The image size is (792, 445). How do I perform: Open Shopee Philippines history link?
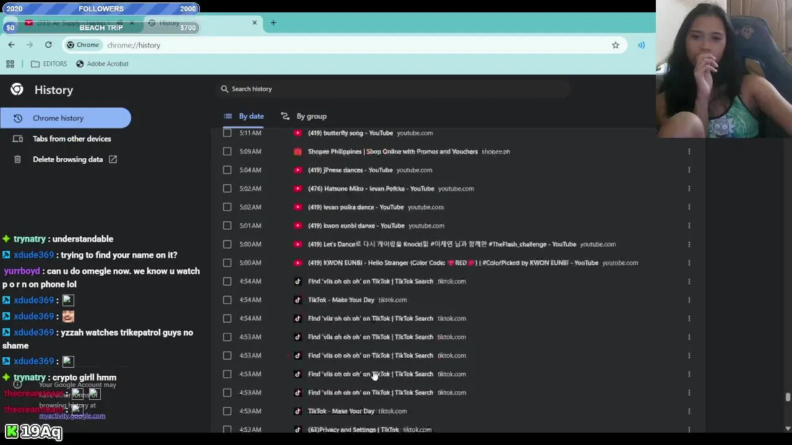[393, 151]
